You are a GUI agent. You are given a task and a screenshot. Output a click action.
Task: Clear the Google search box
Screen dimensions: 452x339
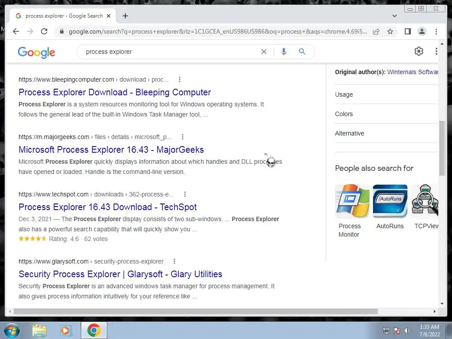pyautogui.click(x=264, y=52)
